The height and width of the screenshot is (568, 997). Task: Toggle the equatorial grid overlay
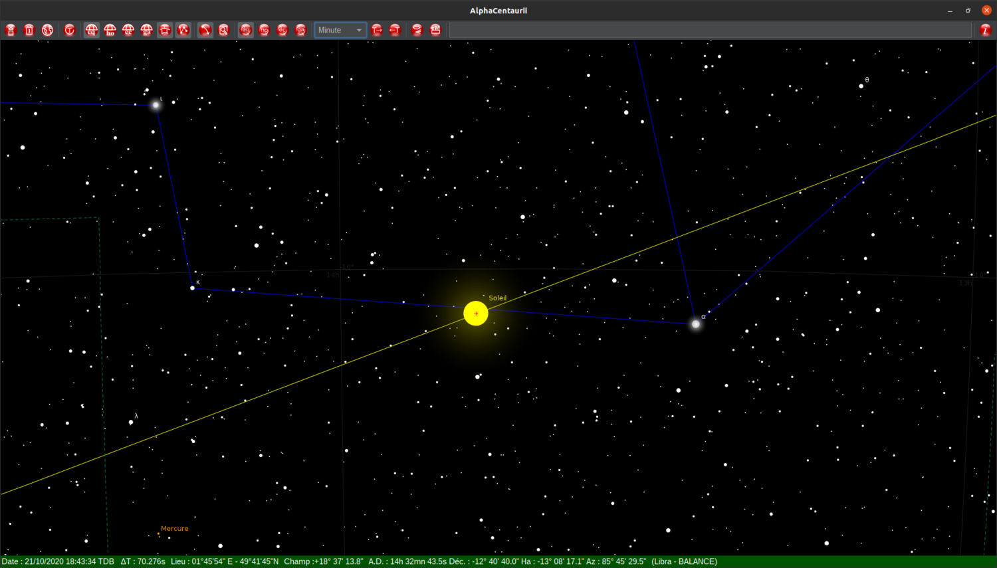91,29
